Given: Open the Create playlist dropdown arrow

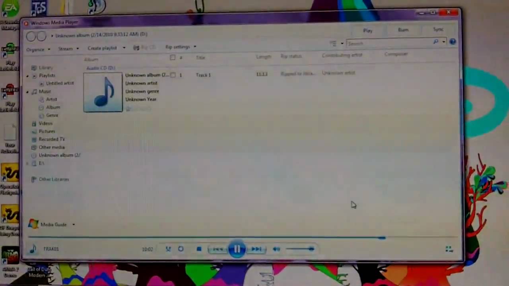Looking at the screenshot, I should 124,48.
